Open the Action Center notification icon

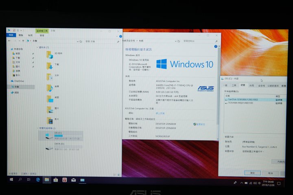pyautogui.click(x=279, y=184)
